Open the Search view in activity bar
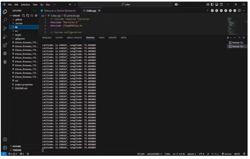Viewport: 250px width, 159px height. [x=5, y=20]
